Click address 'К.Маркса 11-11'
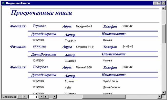The width and height of the screenshot is (167, 100). (85, 47)
